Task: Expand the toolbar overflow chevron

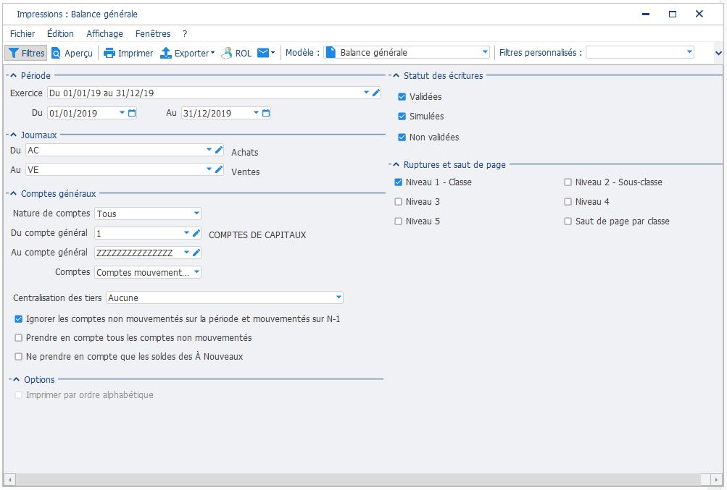Action: pyautogui.click(x=718, y=53)
